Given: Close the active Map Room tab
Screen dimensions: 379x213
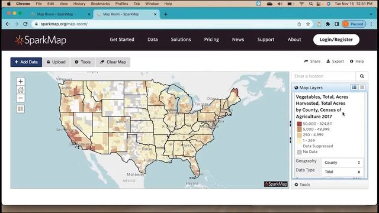Looking at the screenshot, I should [155, 14].
